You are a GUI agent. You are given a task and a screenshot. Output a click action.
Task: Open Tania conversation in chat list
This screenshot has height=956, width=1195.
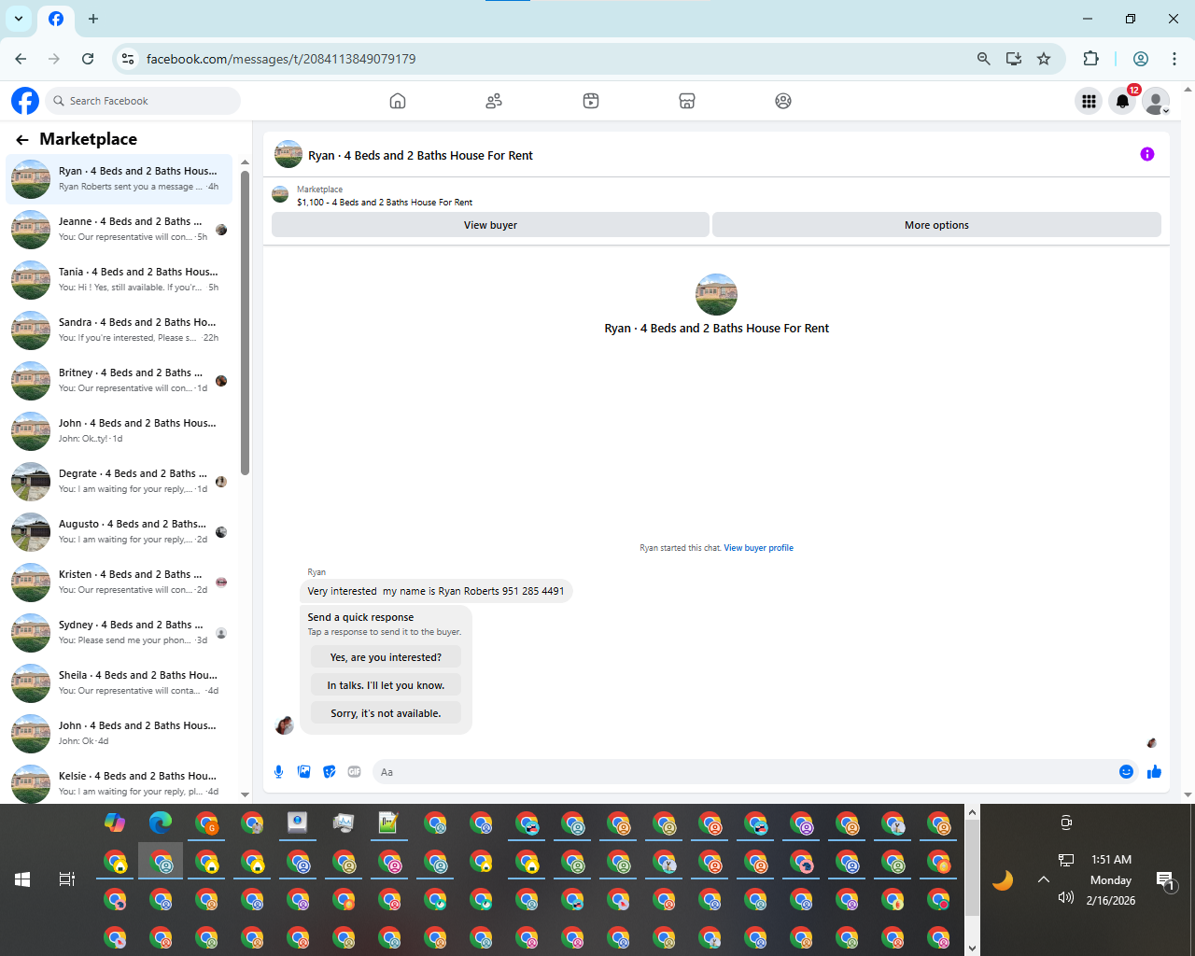(x=119, y=279)
